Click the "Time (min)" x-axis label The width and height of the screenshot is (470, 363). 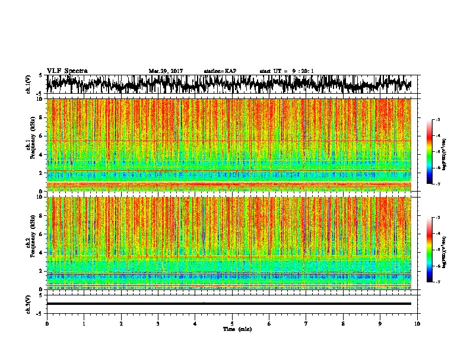pos(237,329)
